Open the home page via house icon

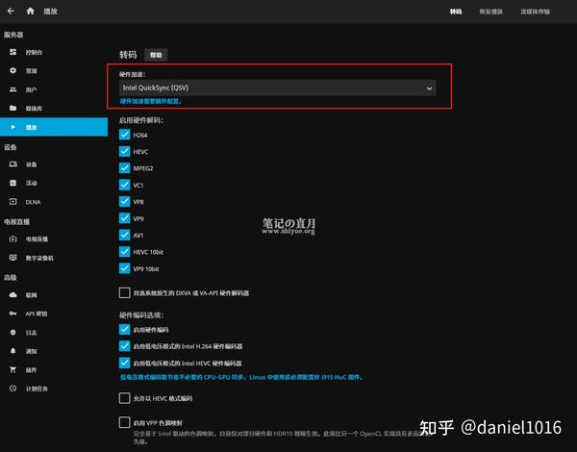[x=31, y=11]
